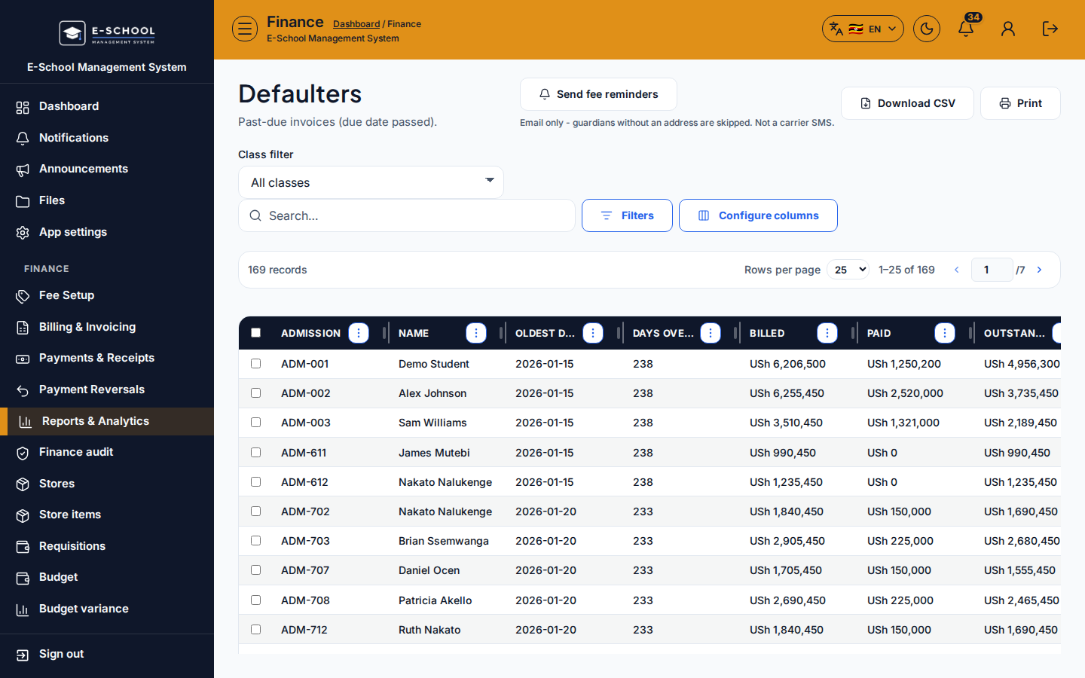Check the ADM-002 Alex Johnson row
The height and width of the screenshot is (678, 1085).
[256, 393]
